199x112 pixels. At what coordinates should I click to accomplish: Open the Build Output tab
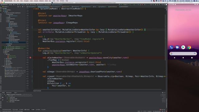pos(9,93)
